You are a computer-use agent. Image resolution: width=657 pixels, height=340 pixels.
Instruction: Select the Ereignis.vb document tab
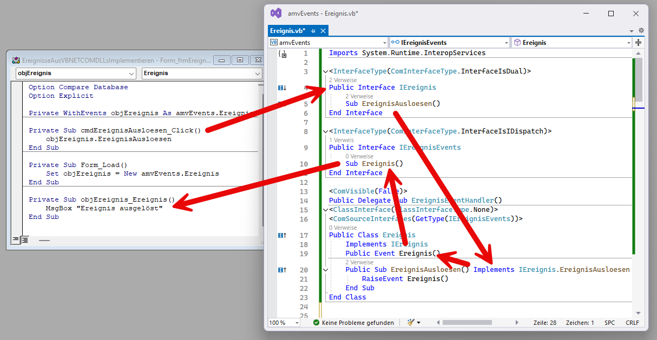tap(287, 31)
